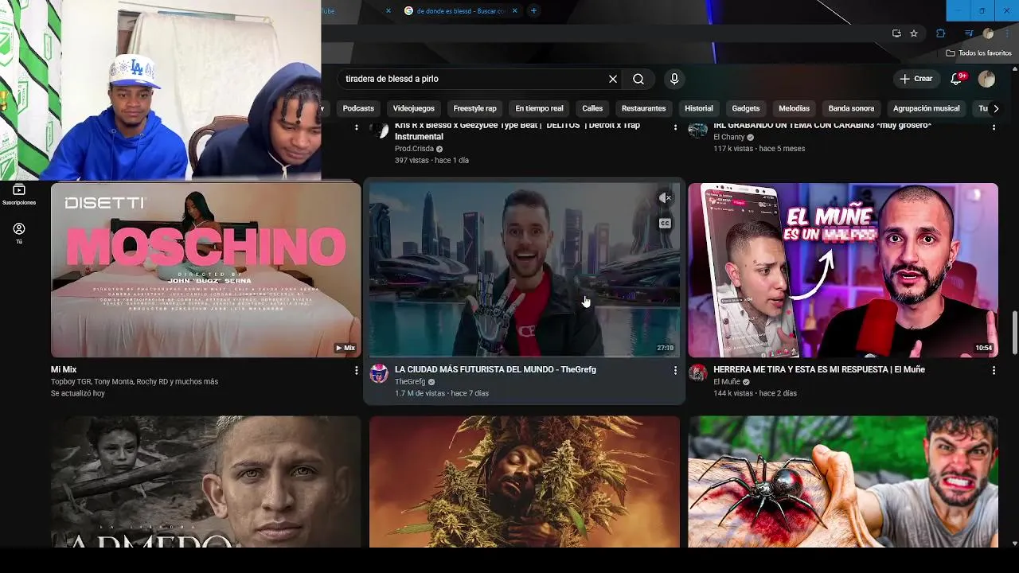Select the Videojuegos filter chip
Screen dimensions: 1019x573
click(x=413, y=108)
